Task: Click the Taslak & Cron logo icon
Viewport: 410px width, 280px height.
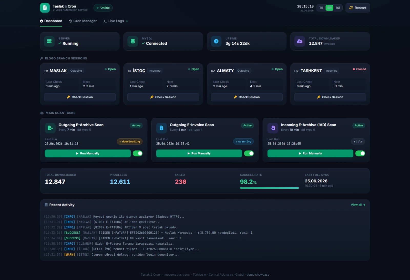Action: coord(45,8)
